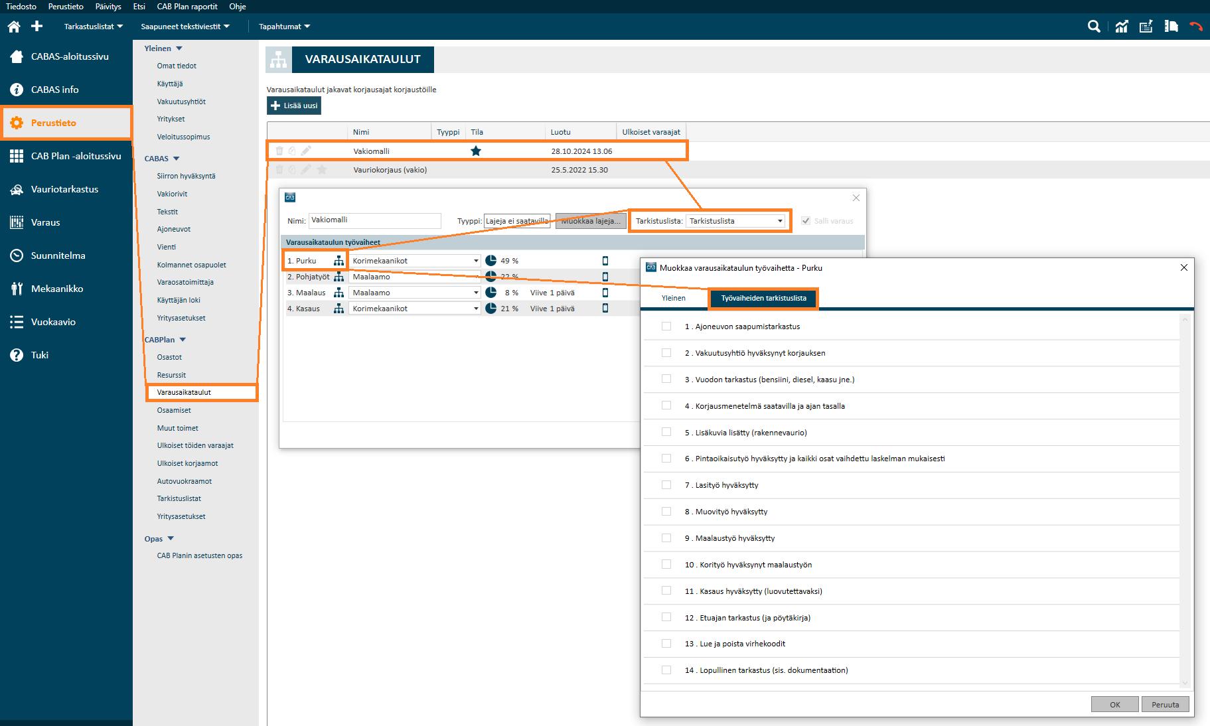Click the pie chart icon in Maalaus row
Screen dimensions: 1210x726
point(491,293)
